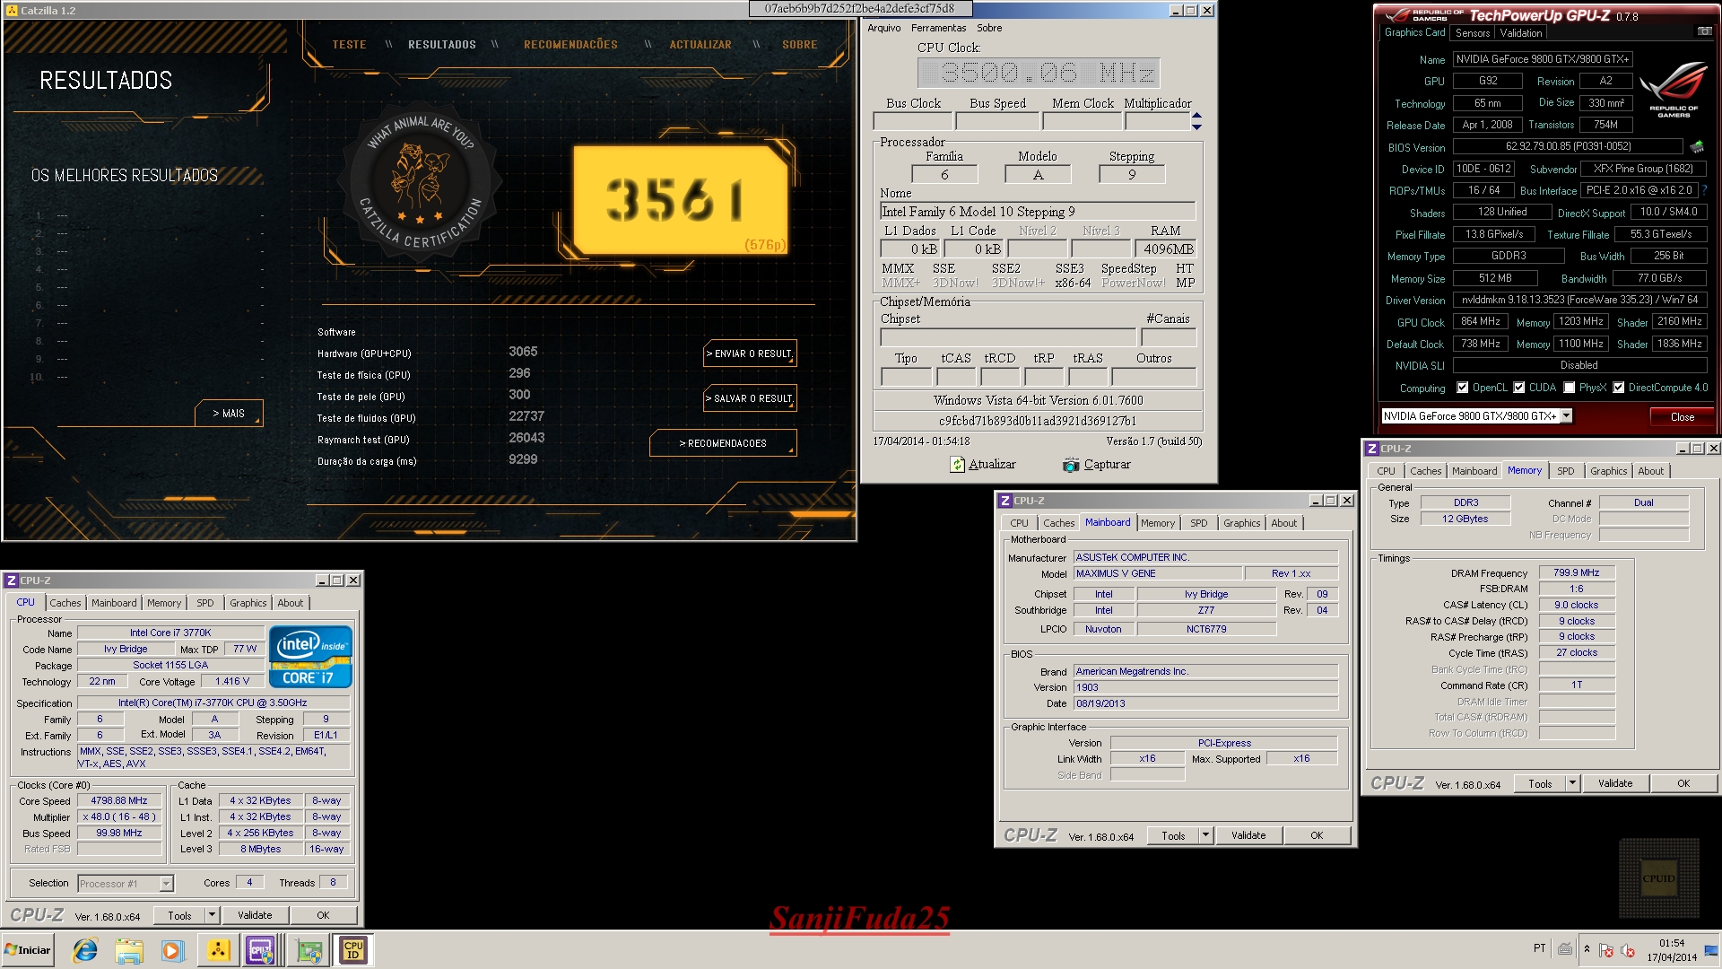Click the RECOMENDACOES button below results
The image size is (1722, 969).
click(723, 443)
